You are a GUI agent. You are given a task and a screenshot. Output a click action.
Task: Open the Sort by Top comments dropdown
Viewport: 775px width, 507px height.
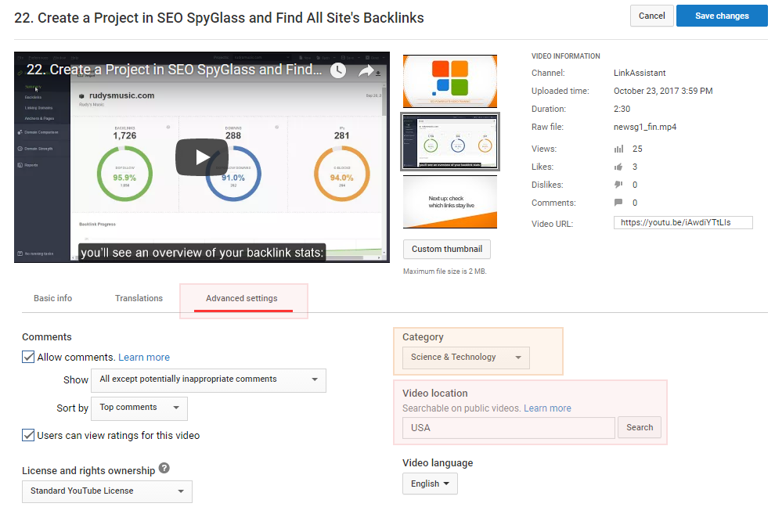pos(139,408)
